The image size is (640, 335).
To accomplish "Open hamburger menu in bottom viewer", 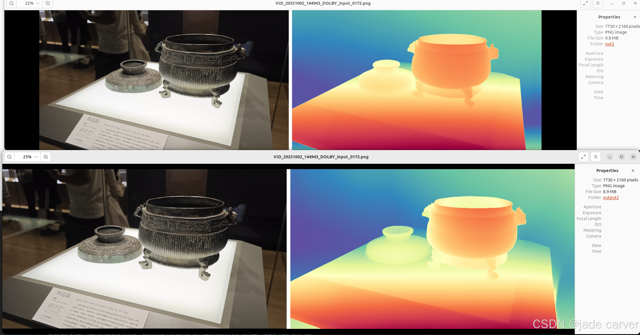I will pyautogui.click(x=595, y=157).
